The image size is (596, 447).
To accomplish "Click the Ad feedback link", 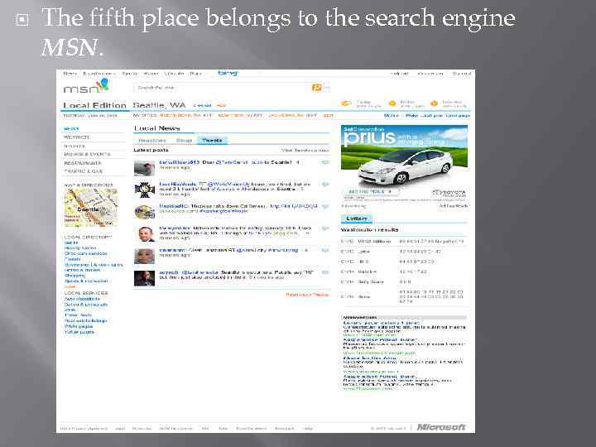I will coord(454,206).
